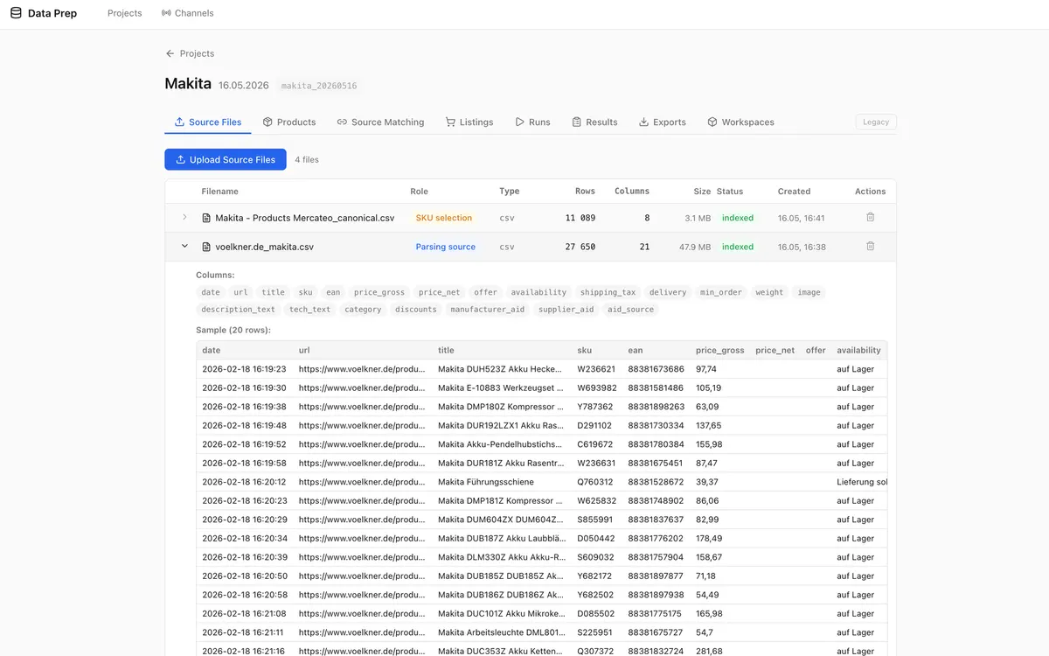Image resolution: width=1049 pixels, height=656 pixels.
Task: Click download icon on Exports tab
Action: [643, 122]
